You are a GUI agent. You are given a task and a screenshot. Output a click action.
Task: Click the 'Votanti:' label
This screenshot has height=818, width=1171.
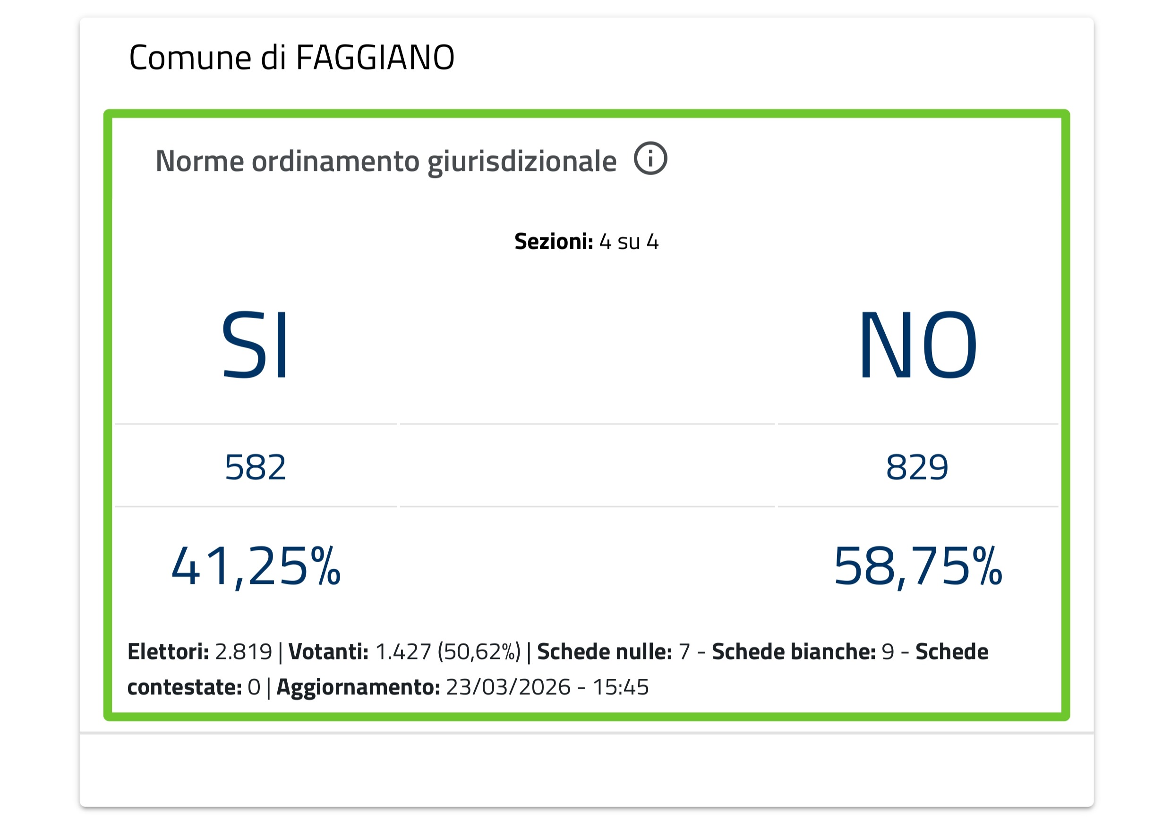click(328, 651)
